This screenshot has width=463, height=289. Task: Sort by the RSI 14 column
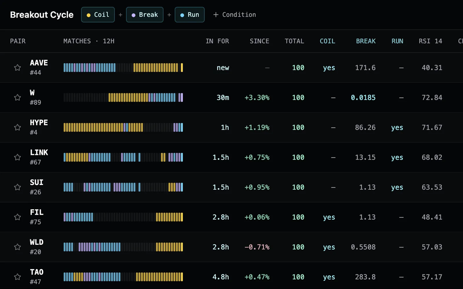click(x=430, y=41)
